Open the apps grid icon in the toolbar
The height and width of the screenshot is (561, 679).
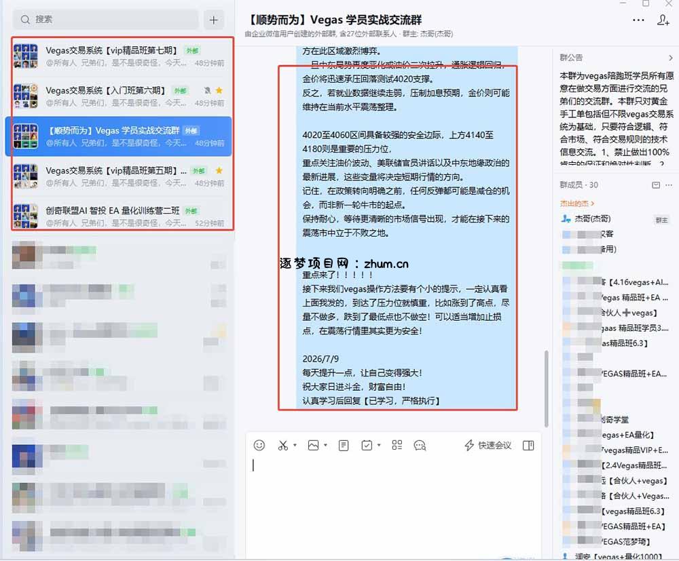point(397,445)
